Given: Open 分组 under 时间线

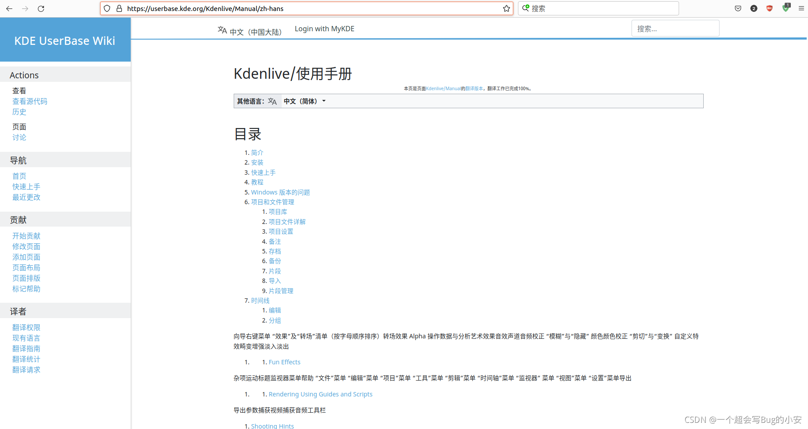Looking at the screenshot, I should [x=275, y=320].
